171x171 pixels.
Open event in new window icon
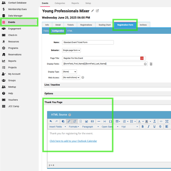click(97, 11)
